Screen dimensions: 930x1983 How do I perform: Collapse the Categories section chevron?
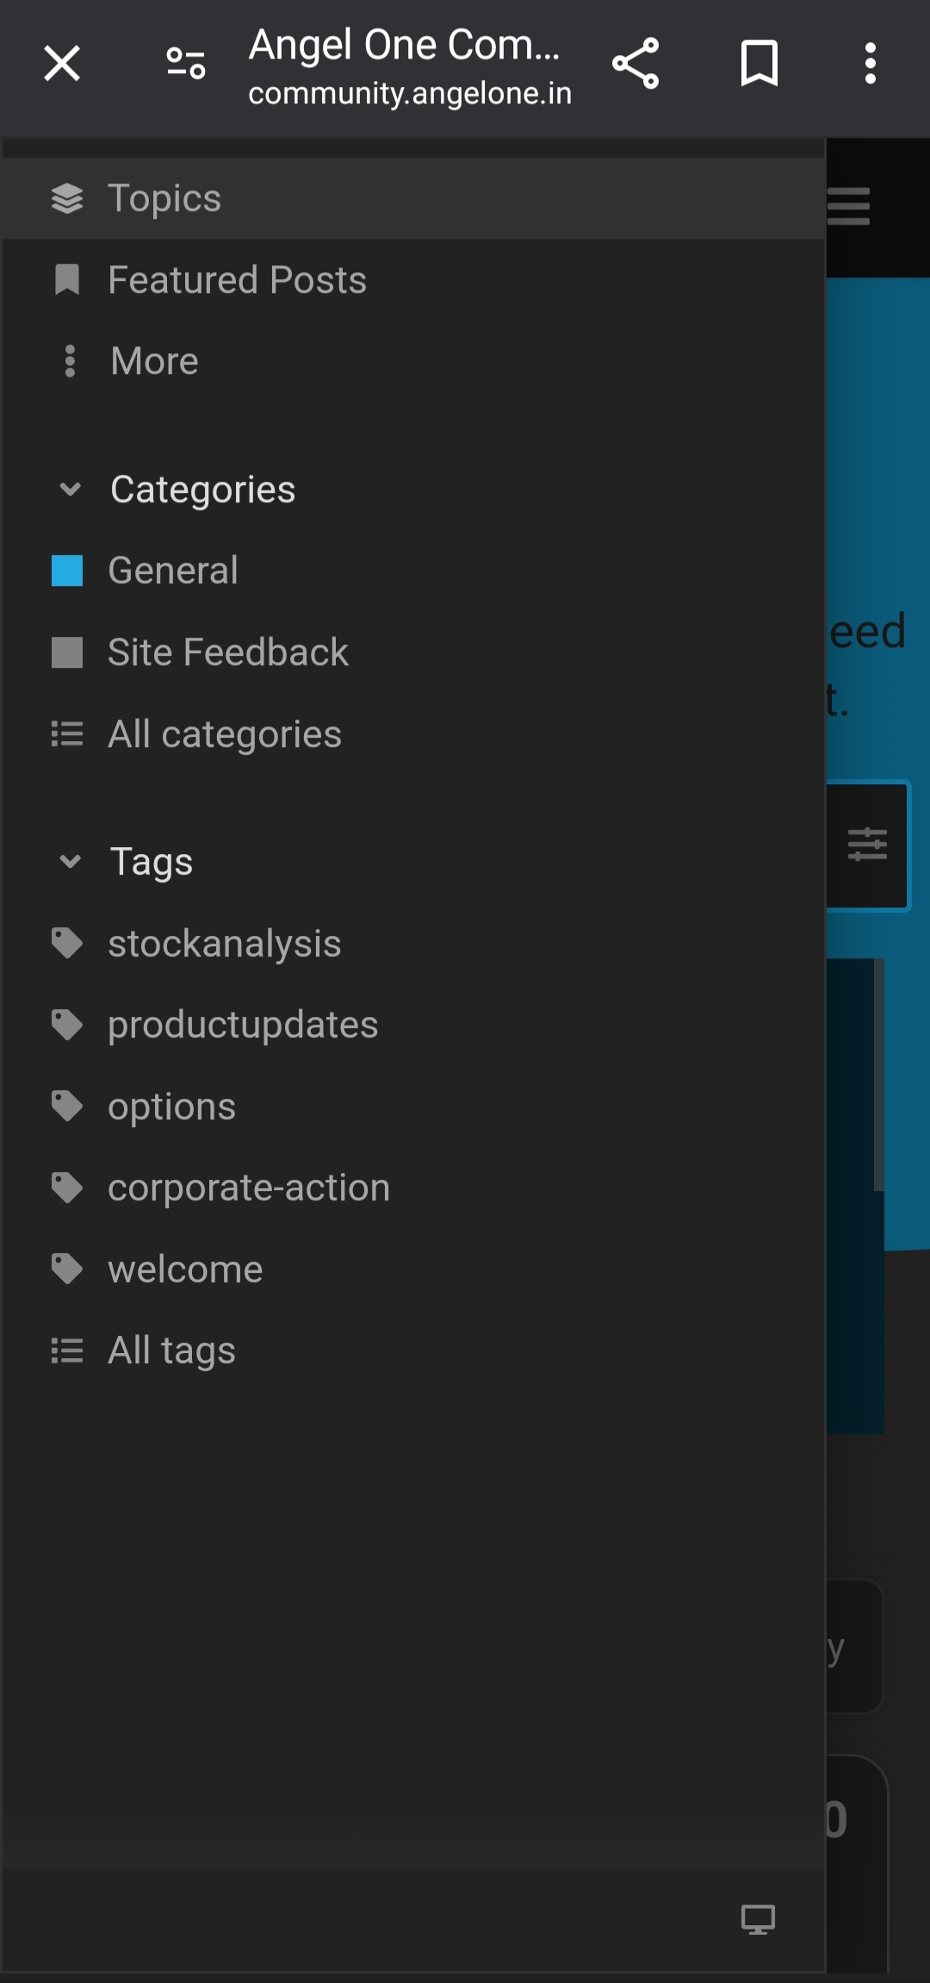tap(71, 490)
